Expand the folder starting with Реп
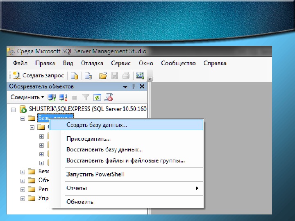Viewport: 295px width, 221px height. click(23, 189)
